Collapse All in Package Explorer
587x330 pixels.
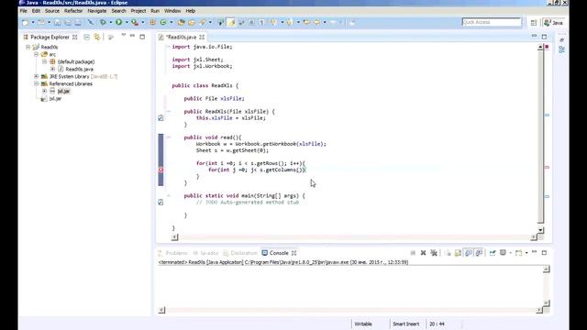tap(86, 37)
